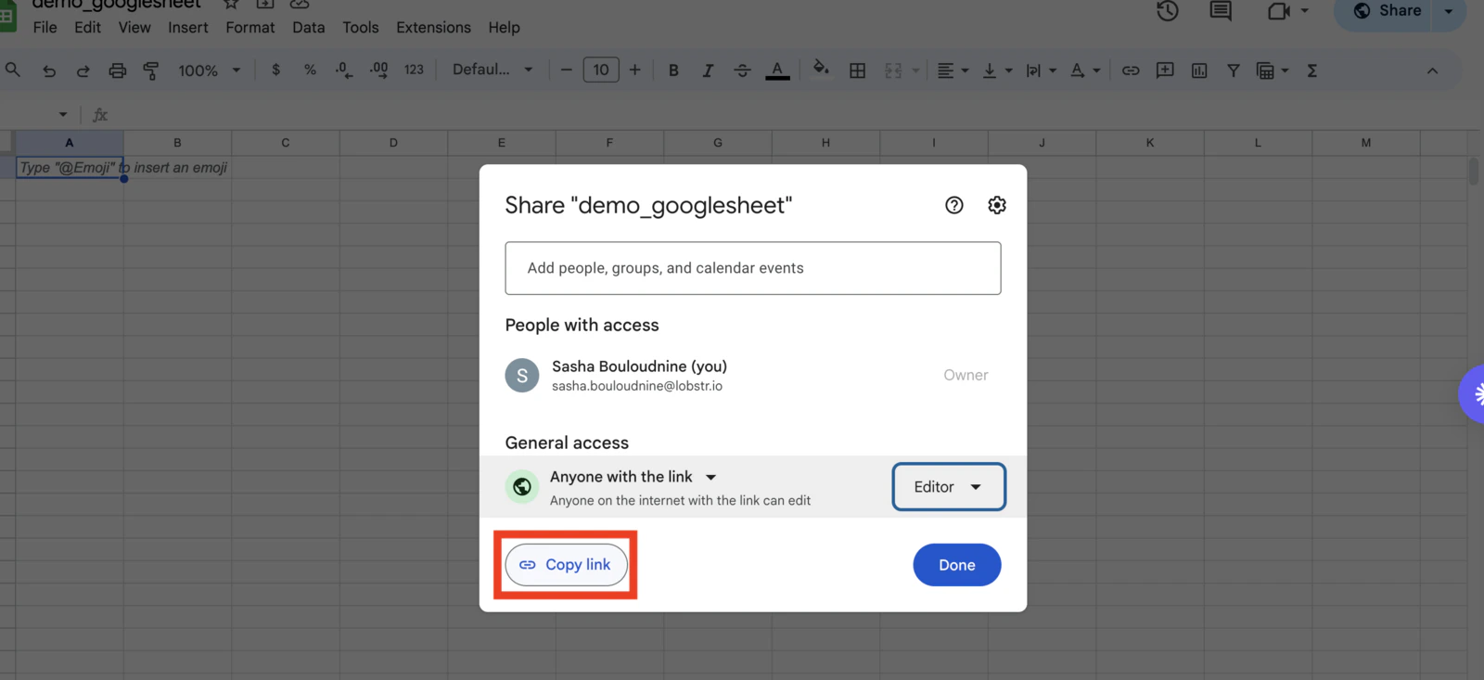Click the Insert comment icon
Image resolution: width=1484 pixels, height=680 pixels.
1165,71
